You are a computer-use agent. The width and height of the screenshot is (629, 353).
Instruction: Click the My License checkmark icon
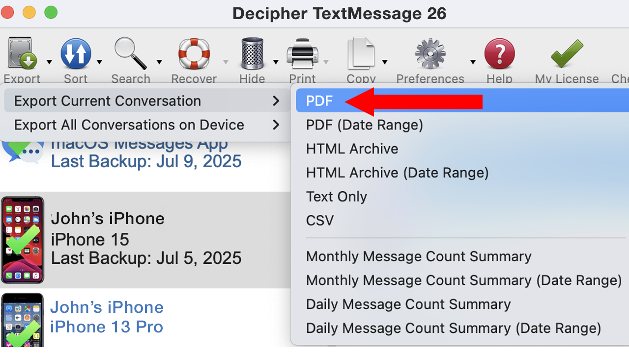point(567,53)
